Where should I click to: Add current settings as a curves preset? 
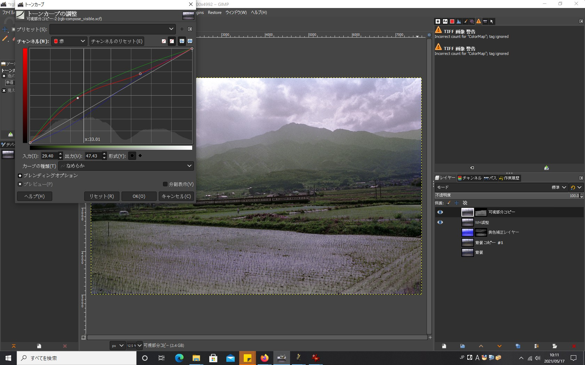[x=182, y=29]
